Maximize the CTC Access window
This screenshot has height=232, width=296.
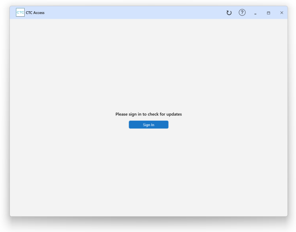click(x=268, y=13)
